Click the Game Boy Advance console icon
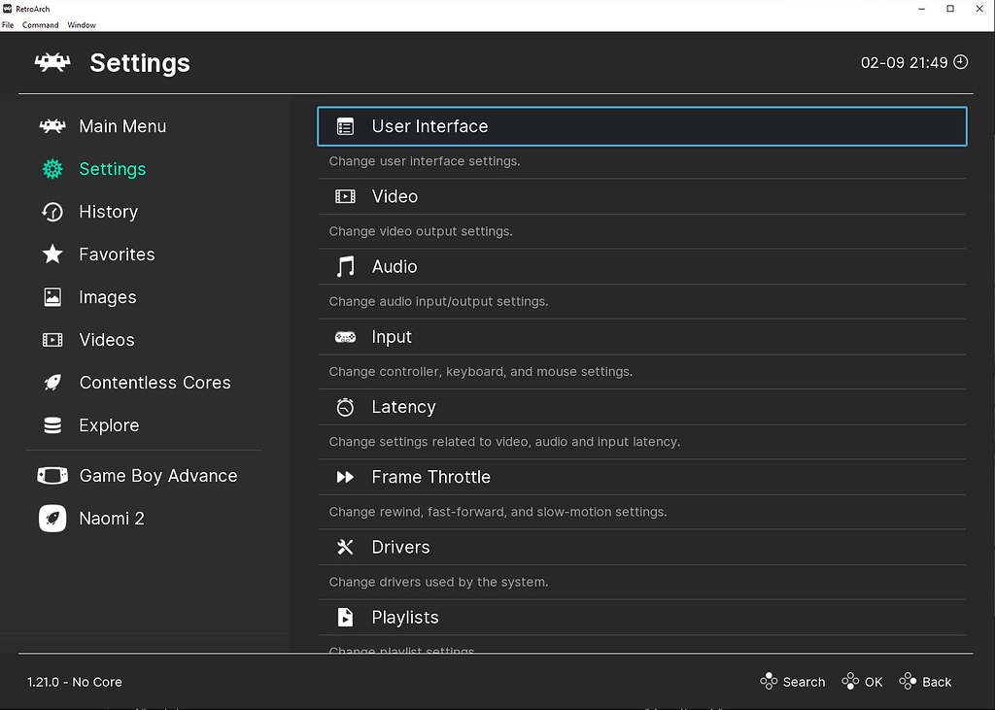The width and height of the screenshot is (995, 710). (x=52, y=475)
